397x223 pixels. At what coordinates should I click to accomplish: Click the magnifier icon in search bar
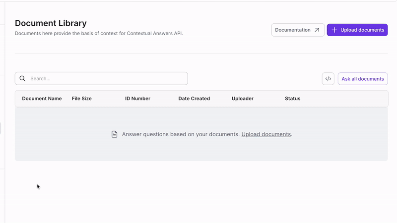[x=22, y=79]
